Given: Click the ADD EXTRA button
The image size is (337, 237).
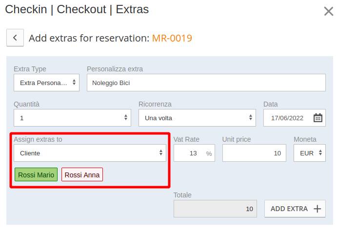Looking at the screenshot, I should 295,209.
